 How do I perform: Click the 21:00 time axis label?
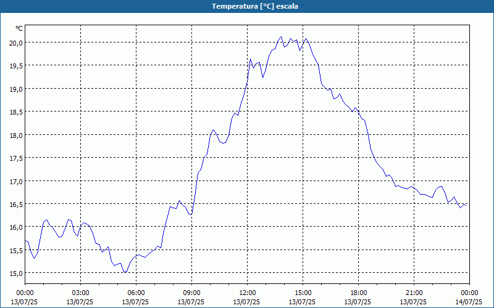point(414,293)
